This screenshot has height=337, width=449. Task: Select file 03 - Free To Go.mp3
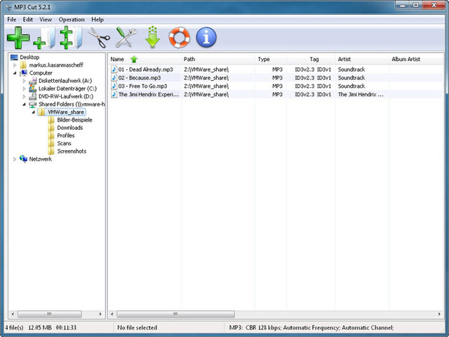click(x=142, y=86)
